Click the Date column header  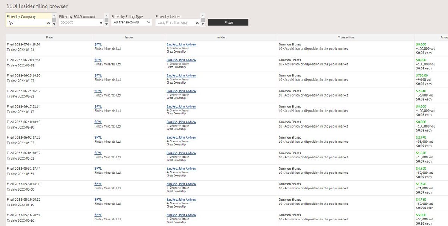pyautogui.click(x=49, y=37)
